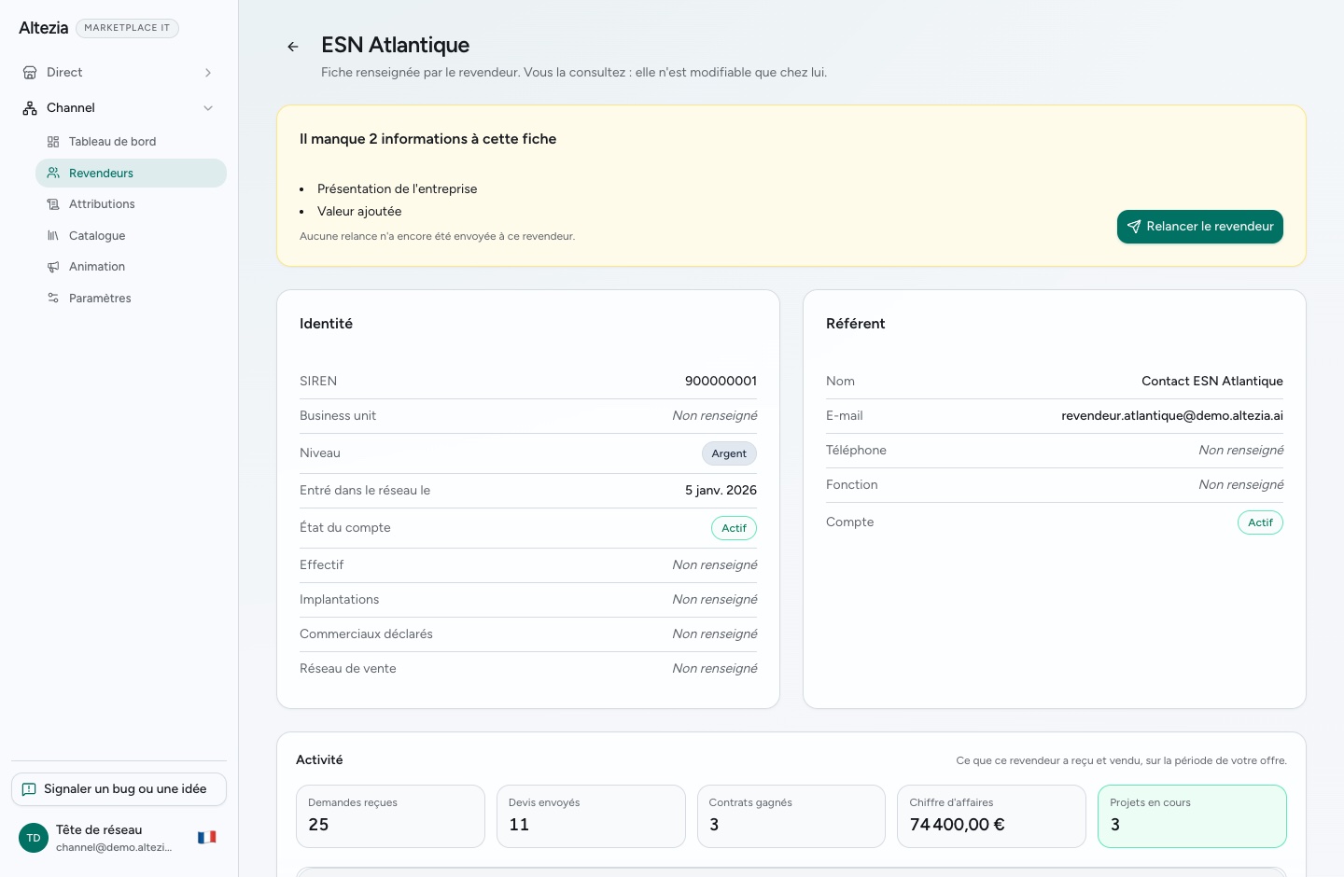Click the Altezia logo text
Image resolution: width=1344 pixels, height=877 pixels.
[43, 28]
